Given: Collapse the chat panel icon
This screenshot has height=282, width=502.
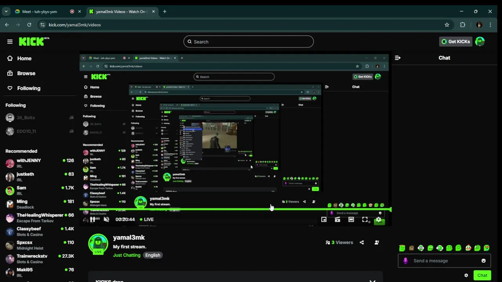Looking at the screenshot, I should tap(398, 58).
